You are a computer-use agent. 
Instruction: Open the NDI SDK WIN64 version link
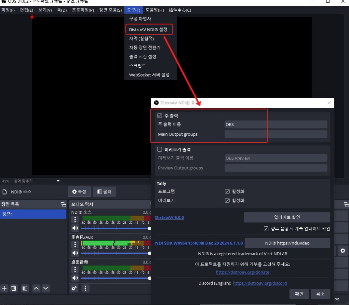point(199,243)
